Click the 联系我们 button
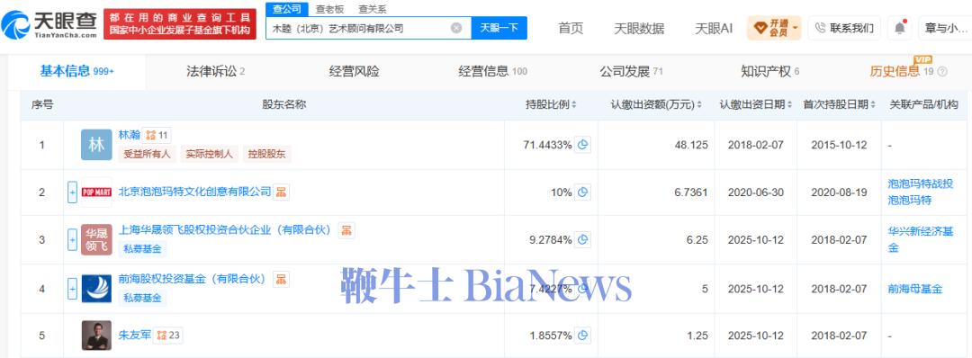The image size is (972, 358). [x=844, y=28]
